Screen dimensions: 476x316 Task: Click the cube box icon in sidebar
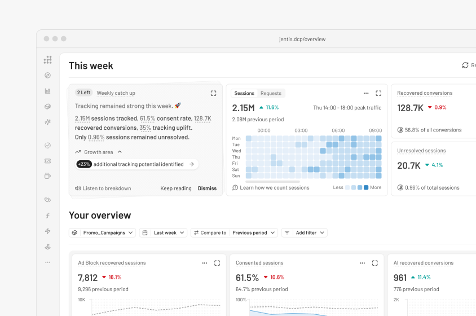(48, 106)
